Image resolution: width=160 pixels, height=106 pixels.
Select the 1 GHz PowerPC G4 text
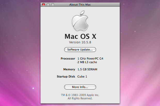pyautogui.click(x=90, y=59)
